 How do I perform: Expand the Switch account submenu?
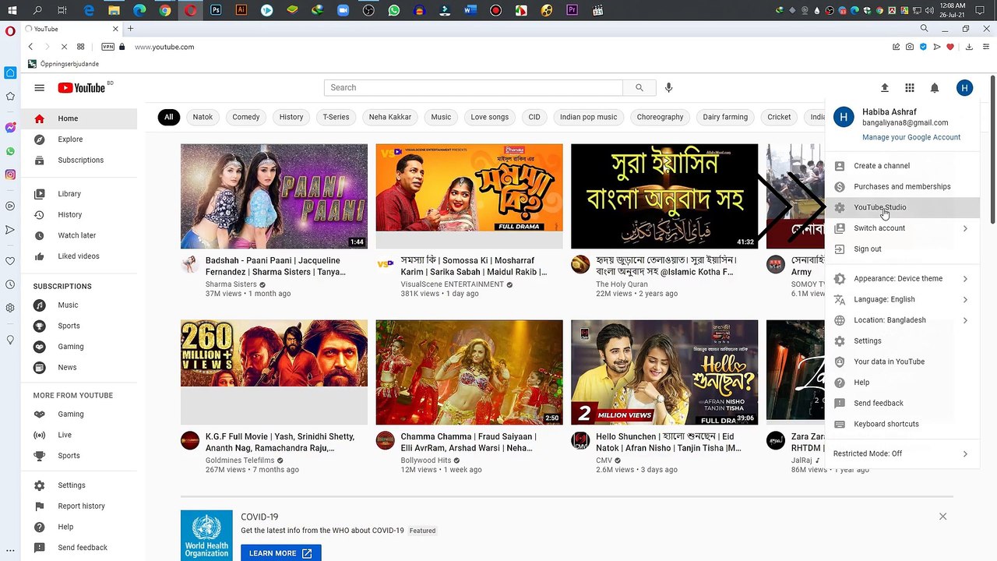pyautogui.click(x=901, y=228)
